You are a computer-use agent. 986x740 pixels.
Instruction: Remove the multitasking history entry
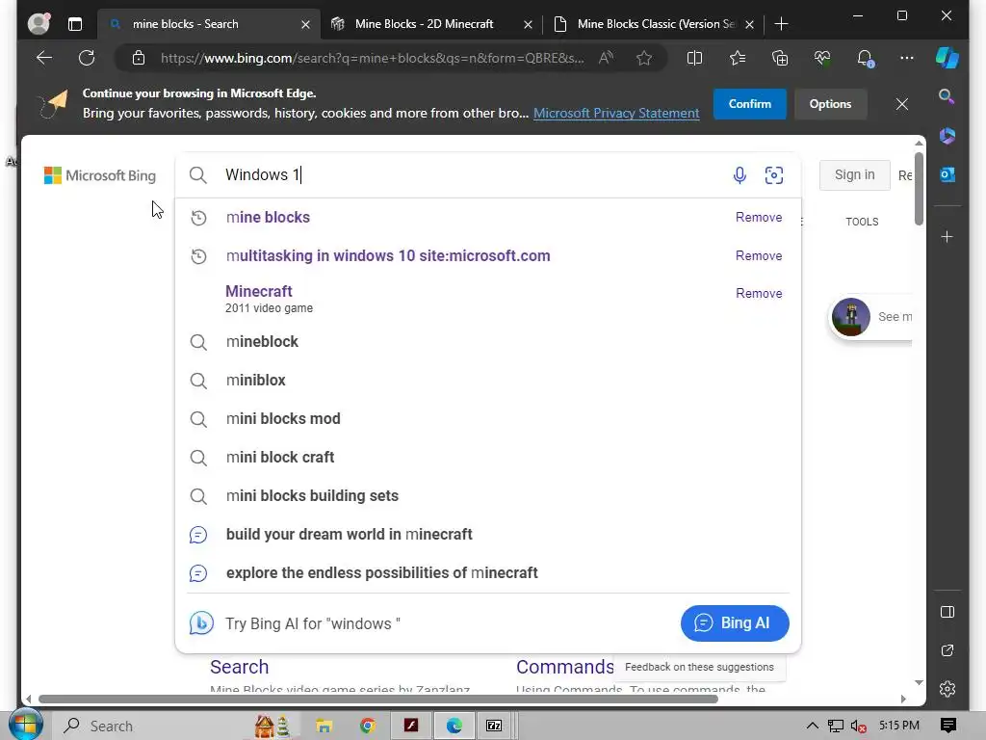pyautogui.click(x=759, y=255)
